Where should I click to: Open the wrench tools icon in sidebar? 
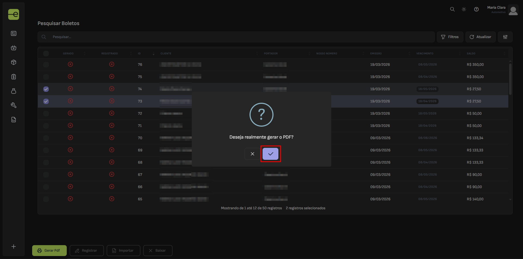(x=14, y=105)
